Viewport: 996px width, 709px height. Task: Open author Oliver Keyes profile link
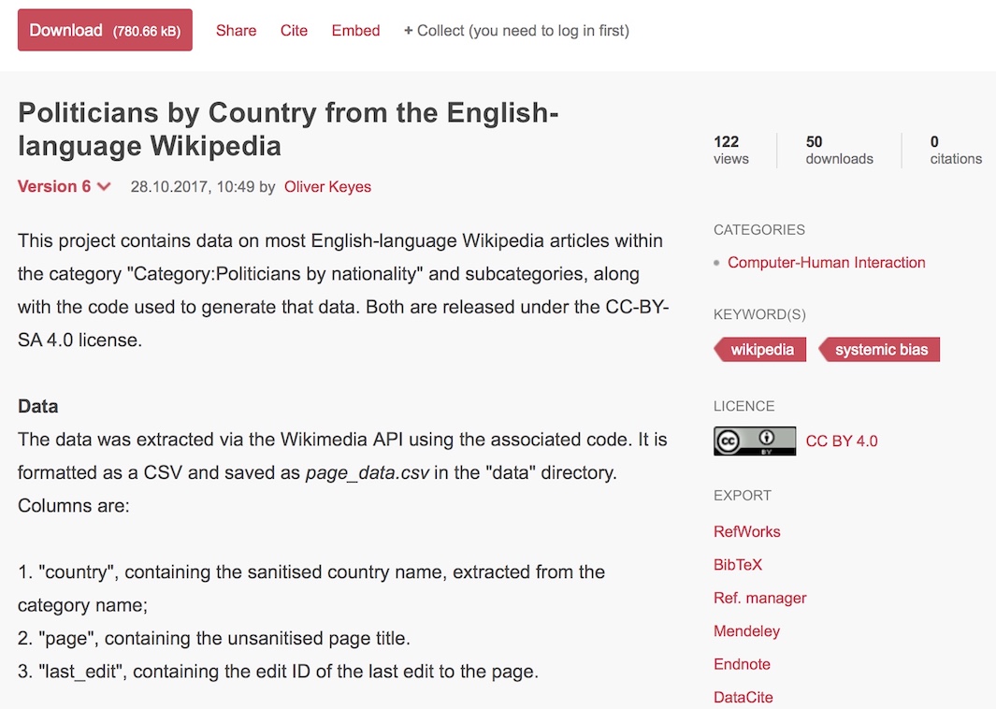[327, 187]
